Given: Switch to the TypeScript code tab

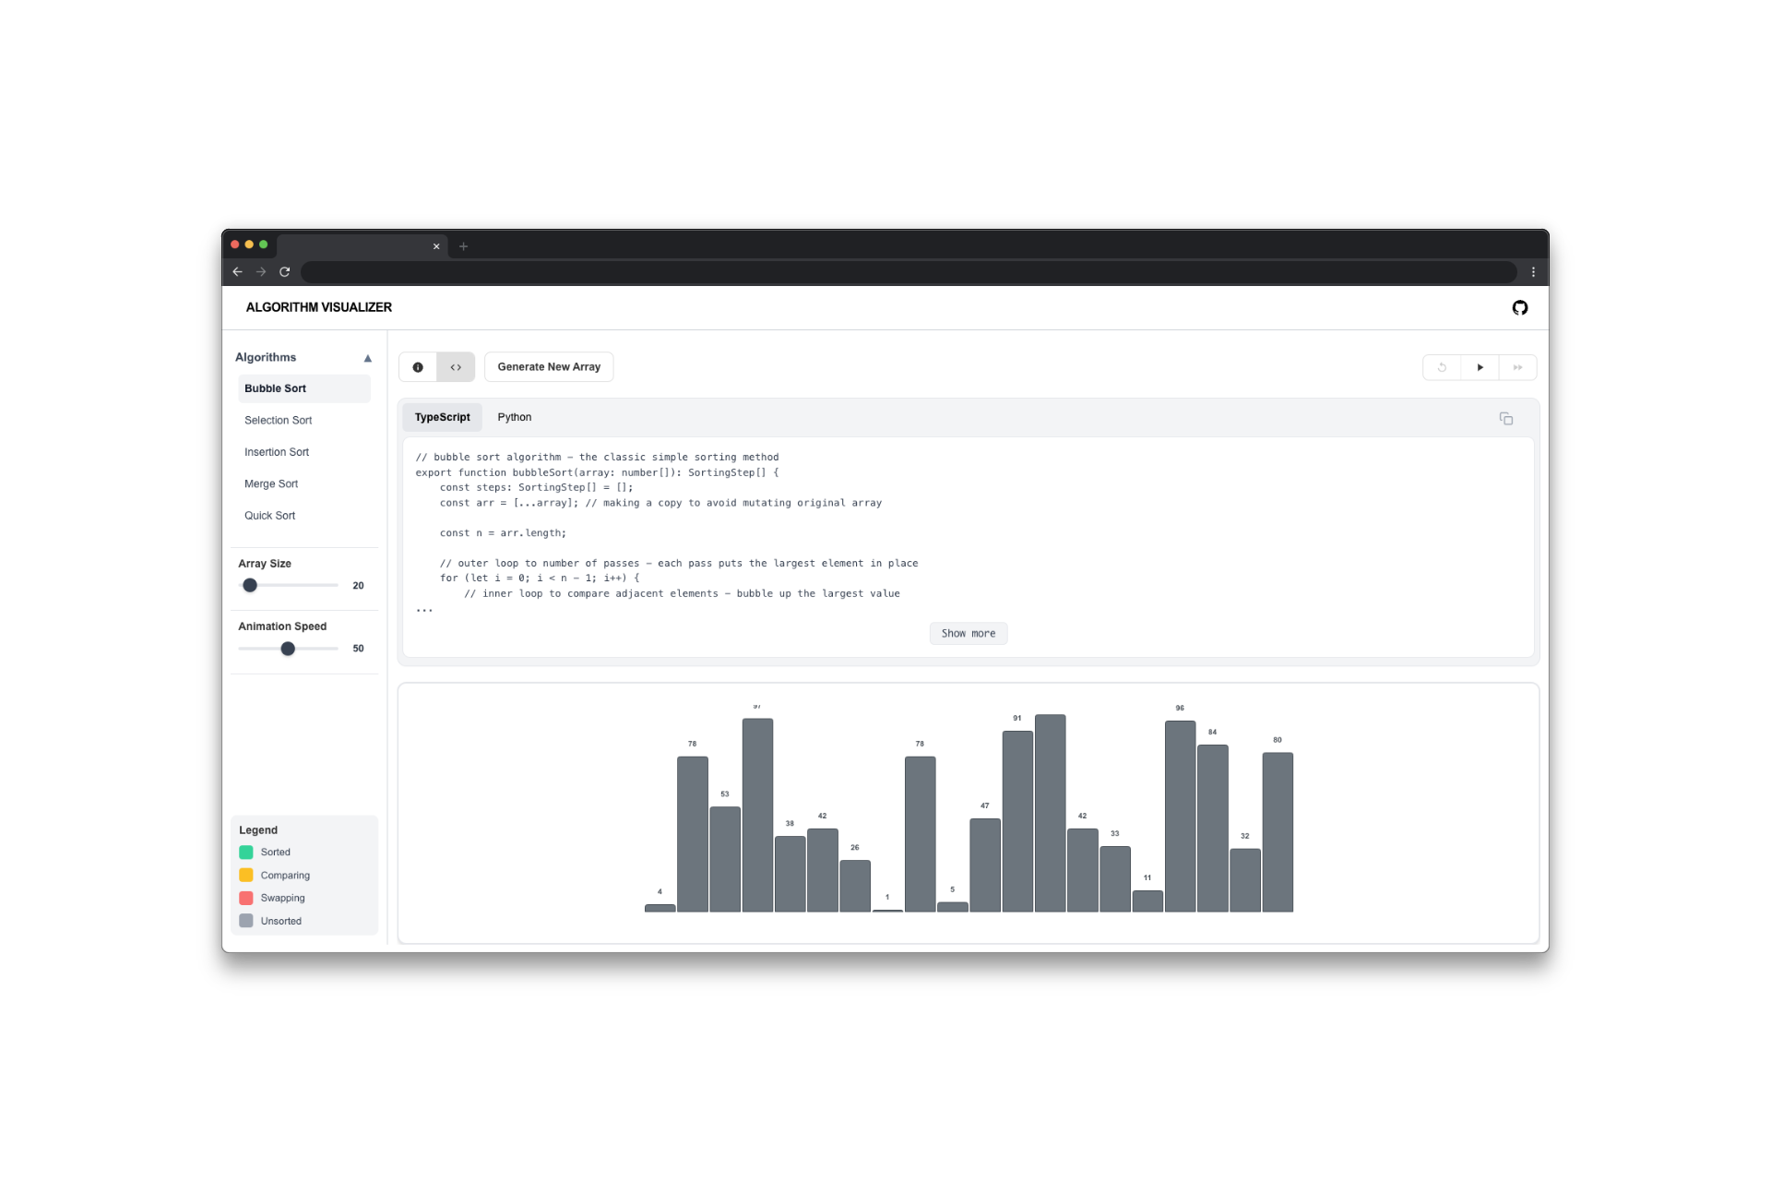Looking at the screenshot, I should [442, 417].
